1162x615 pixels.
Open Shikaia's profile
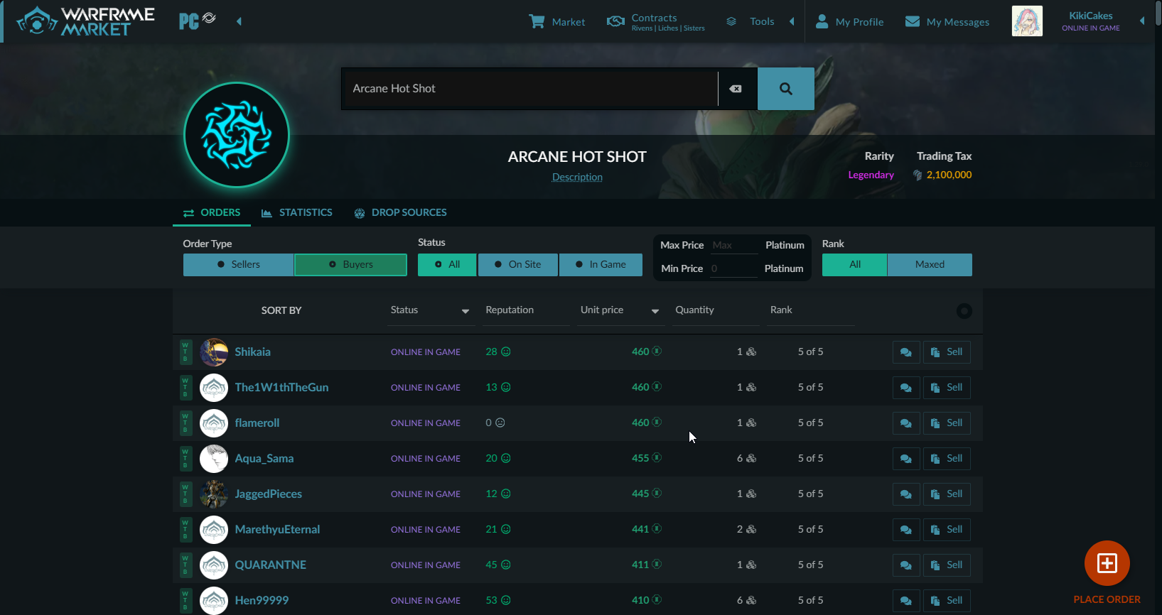coord(253,352)
